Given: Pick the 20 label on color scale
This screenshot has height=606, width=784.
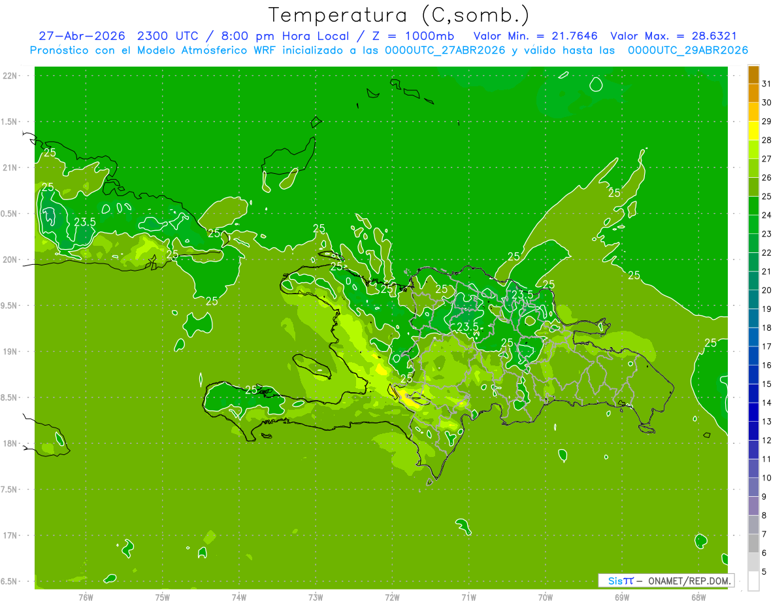Looking at the screenshot, I should 767,290.
